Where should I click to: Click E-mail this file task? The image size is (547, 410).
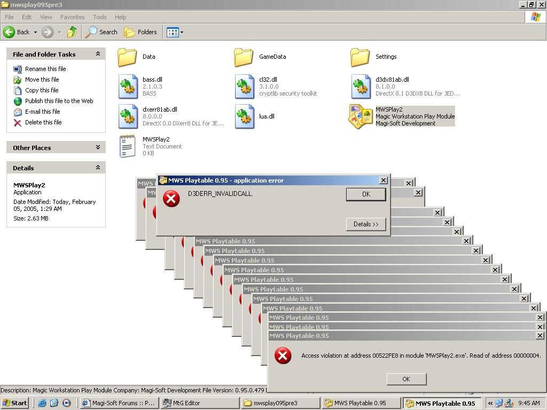42,112
